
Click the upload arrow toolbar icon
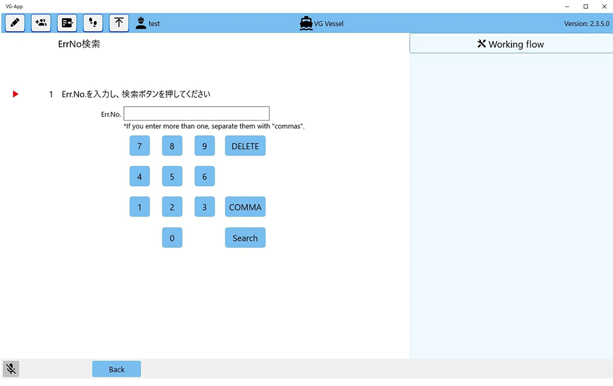pos(119,23)
